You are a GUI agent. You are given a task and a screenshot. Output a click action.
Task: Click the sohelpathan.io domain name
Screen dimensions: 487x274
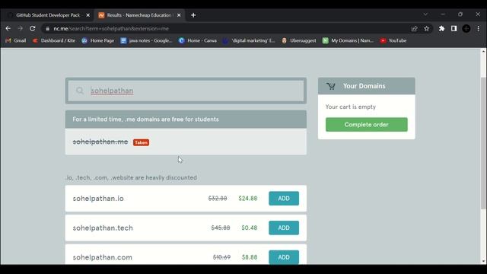click(98, 199)
